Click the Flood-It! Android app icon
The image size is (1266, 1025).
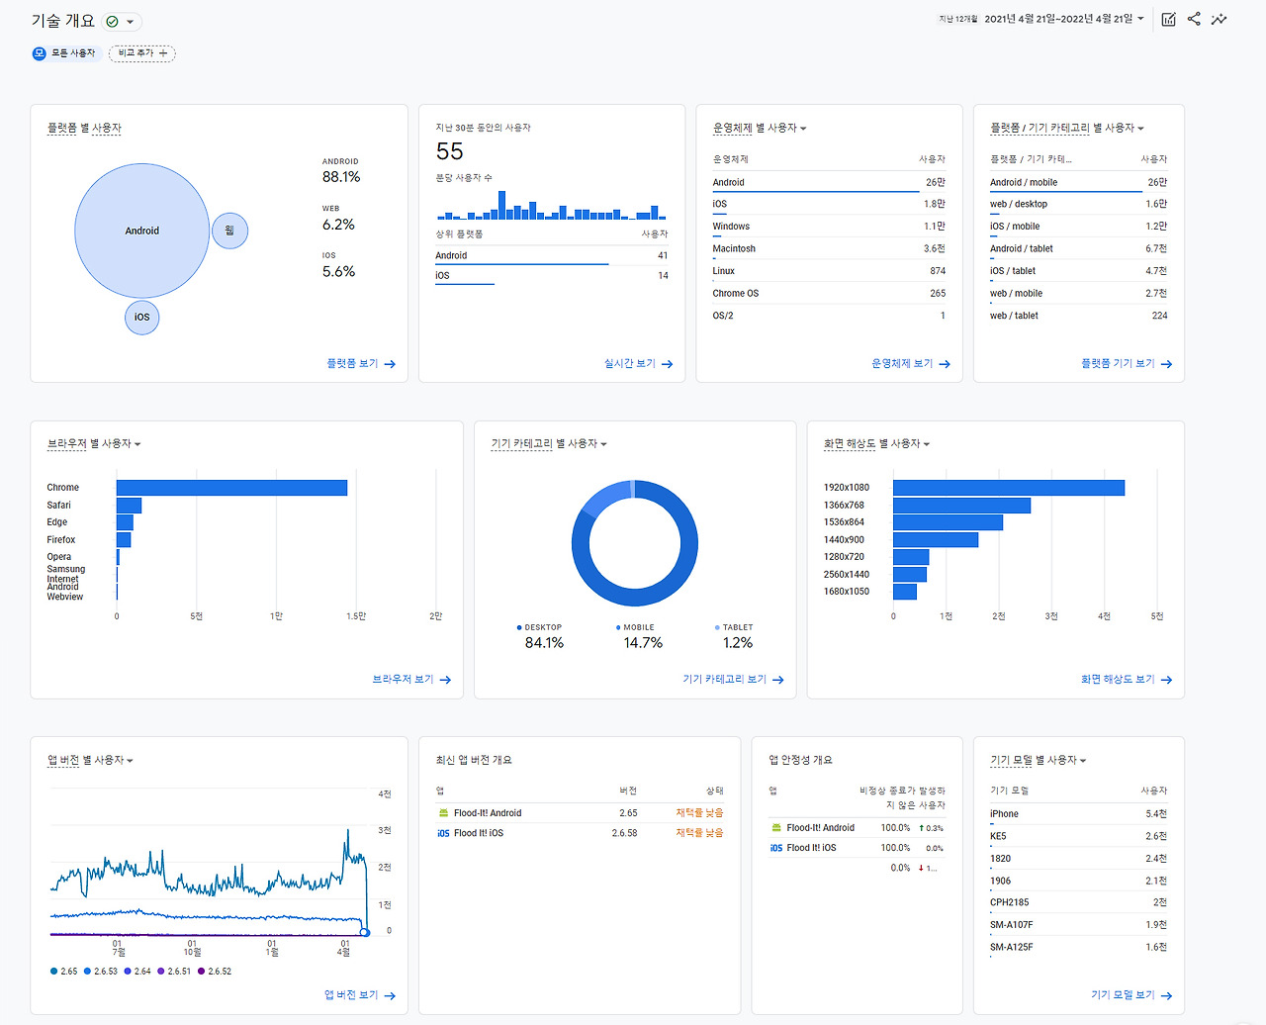(x=443, y=813)
